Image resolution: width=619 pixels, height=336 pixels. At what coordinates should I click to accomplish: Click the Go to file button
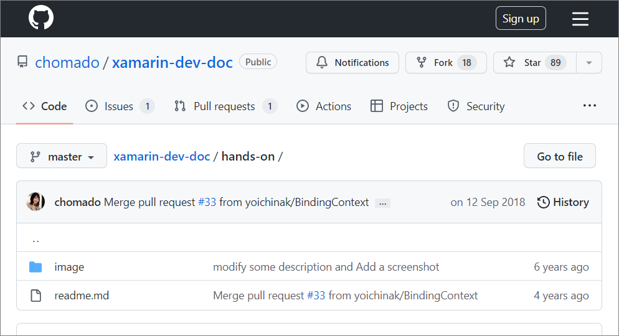559,156
